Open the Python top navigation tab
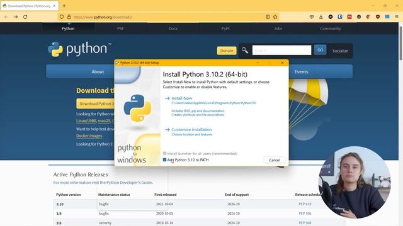The width and height of the screenshot is (403, 226). [x=68, y=28]
